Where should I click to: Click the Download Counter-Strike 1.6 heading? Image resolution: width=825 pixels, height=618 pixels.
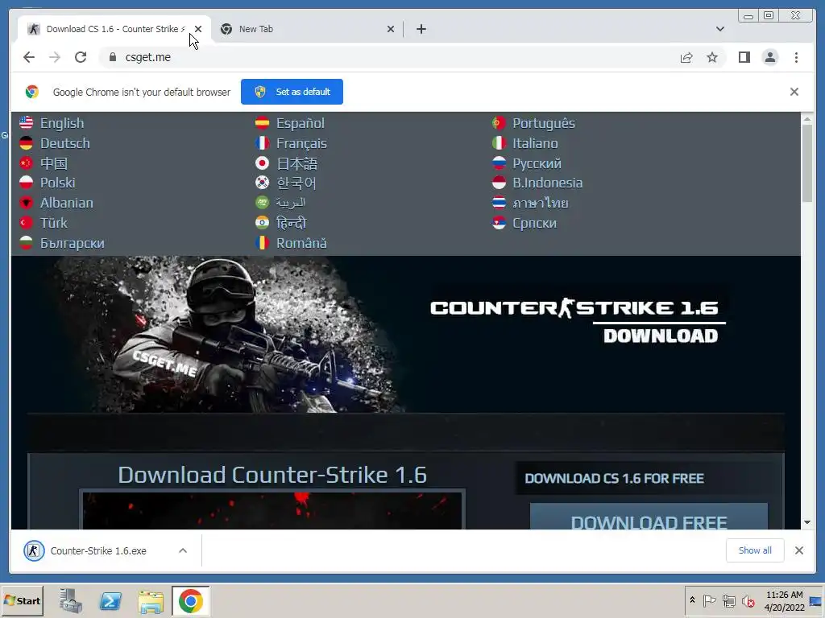pos(272,475)
